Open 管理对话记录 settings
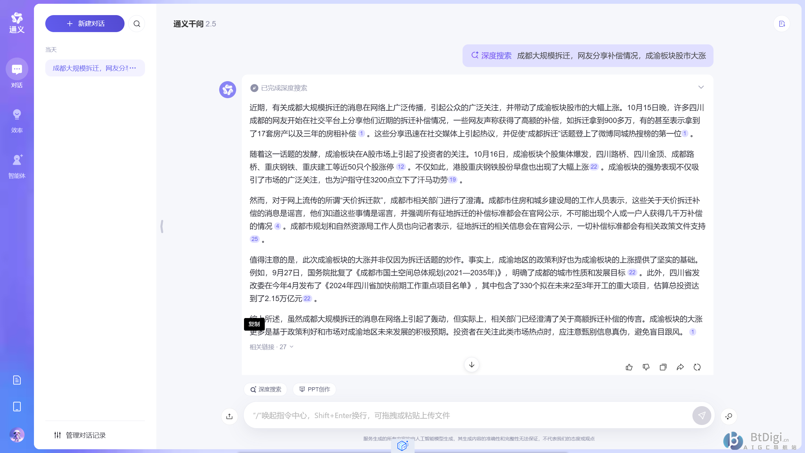Viewport: 805px width, 453px height. click(80, 435)
